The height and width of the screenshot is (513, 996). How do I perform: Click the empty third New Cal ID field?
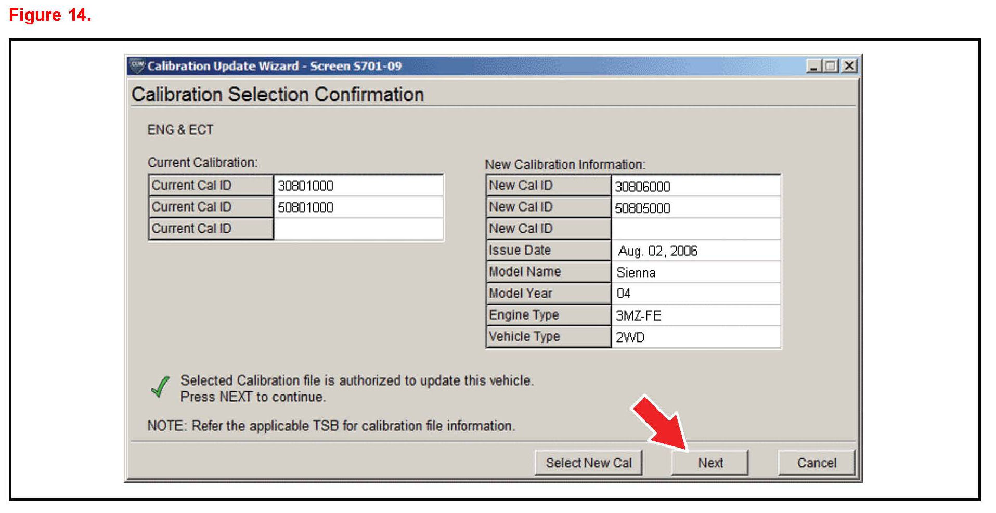tap(695, 229)
